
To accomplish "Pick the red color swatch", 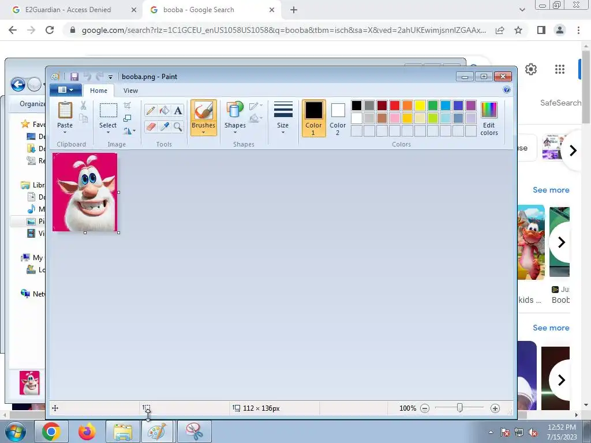I will (395, 106).
